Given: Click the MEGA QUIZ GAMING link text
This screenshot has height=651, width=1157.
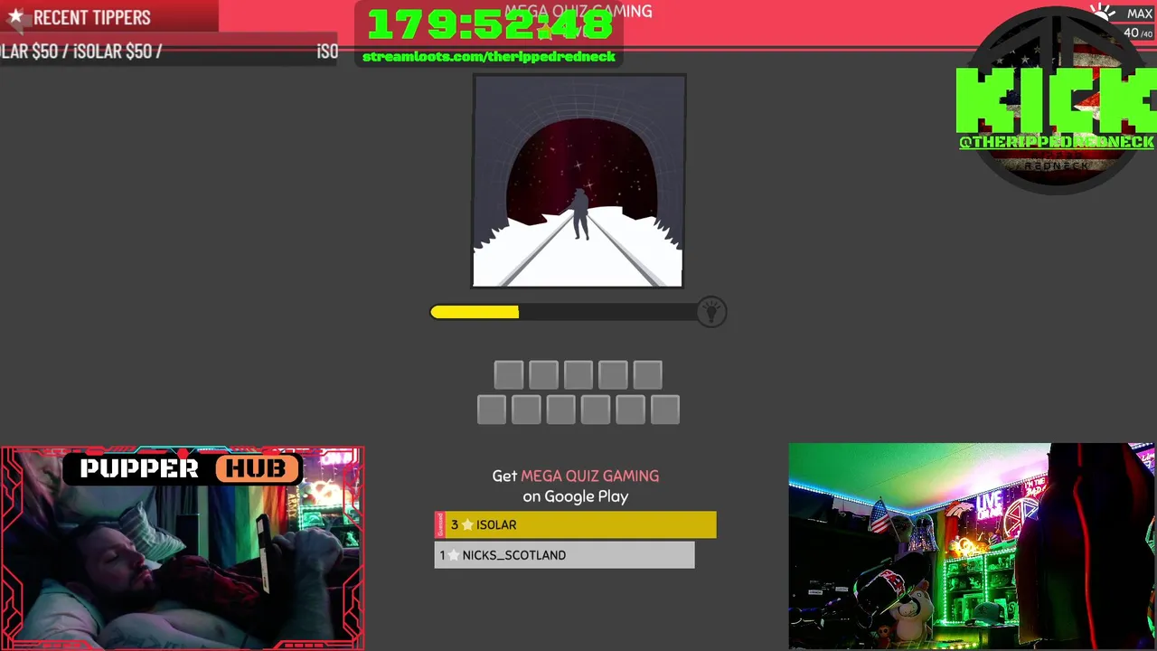Looking at the screenshot, I should click(589, 476).
